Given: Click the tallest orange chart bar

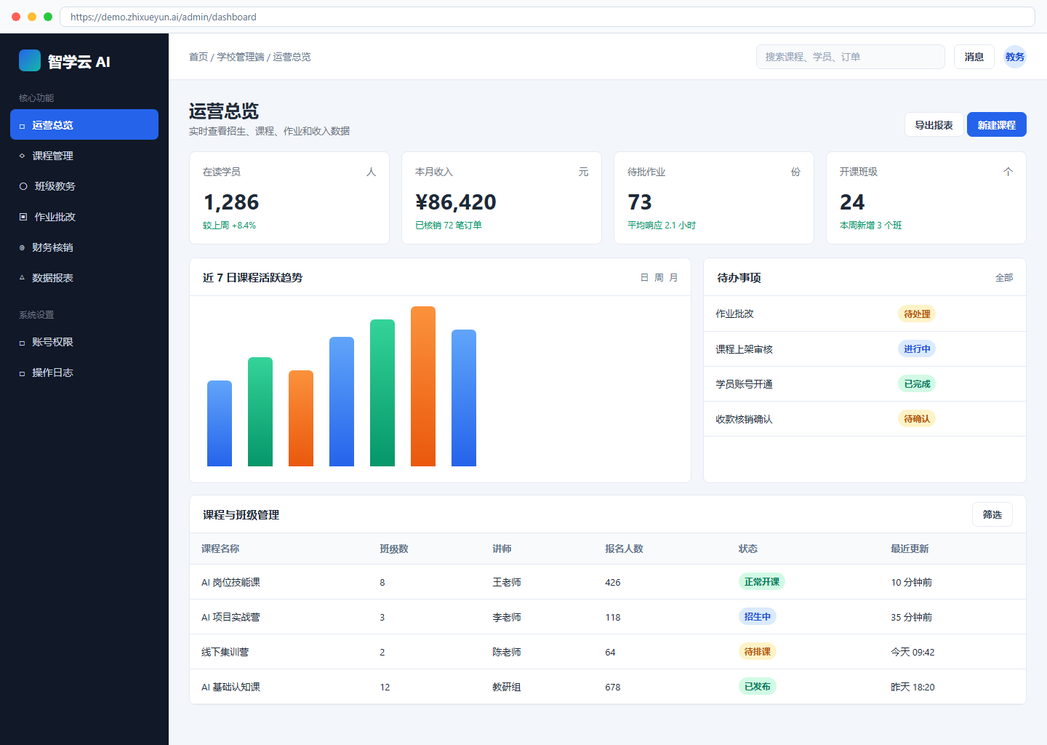Looking at the screenshot, I should click(423, 386).
